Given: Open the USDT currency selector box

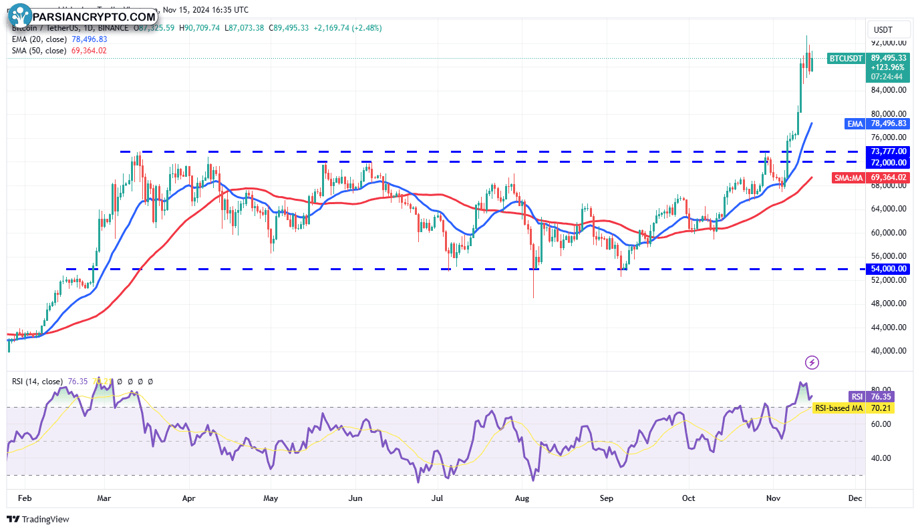Looking at the screenshot, I should (x=889, y=29).
